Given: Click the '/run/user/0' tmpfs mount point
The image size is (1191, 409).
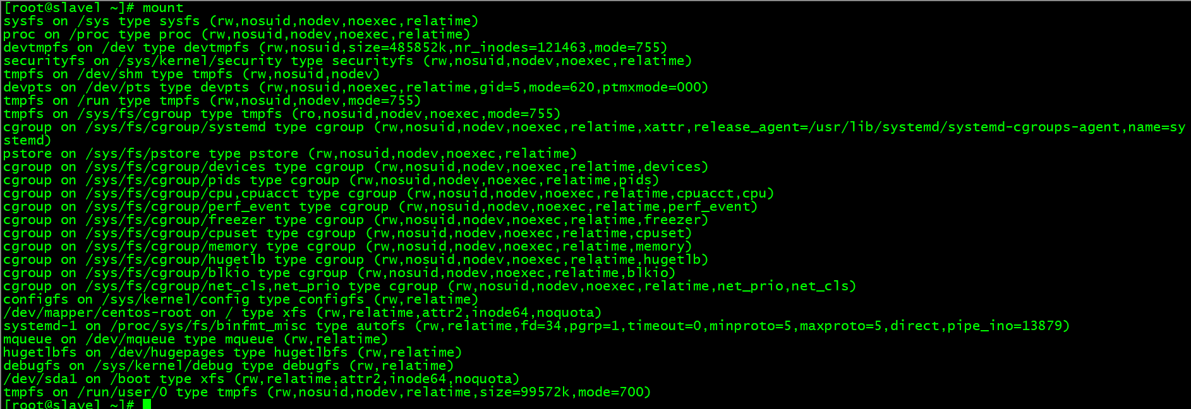Looking at the screenshot, I should tap(123, 392).
